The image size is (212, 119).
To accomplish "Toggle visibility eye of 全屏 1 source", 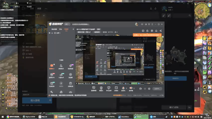I will pos(50,33).
